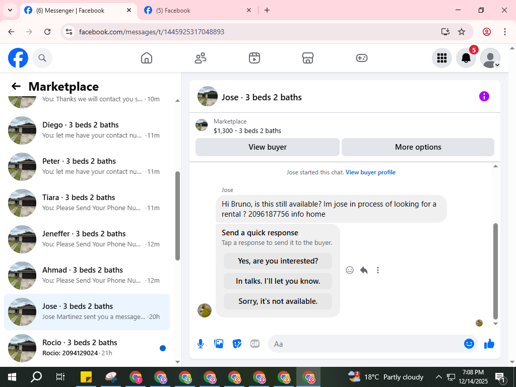Click Jose's profile avatar beside quick responses
The image size is (516, 387).
pyautogui.click(x=205, y=310)
